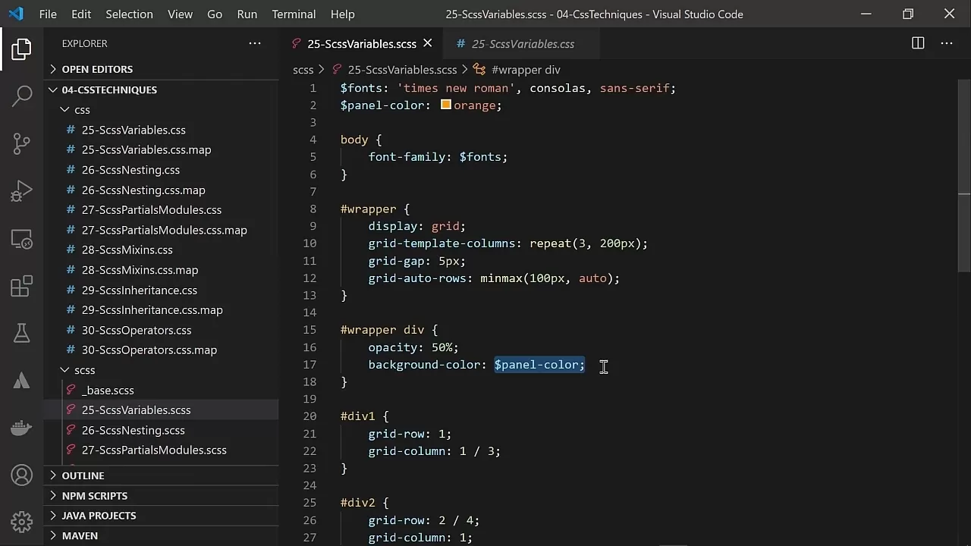The width and height of the screenshot is (971, 546).
Task: Open the Terminal menu
Action: tap(293, 14)
